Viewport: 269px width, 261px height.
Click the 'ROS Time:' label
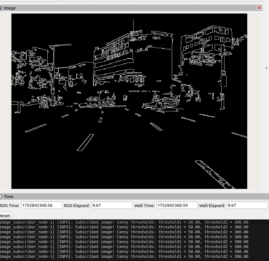(x=10, y=206)
